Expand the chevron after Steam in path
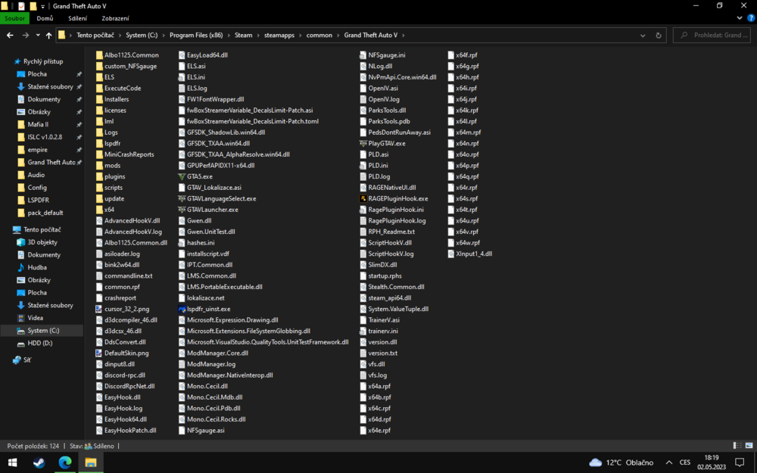 258,36
